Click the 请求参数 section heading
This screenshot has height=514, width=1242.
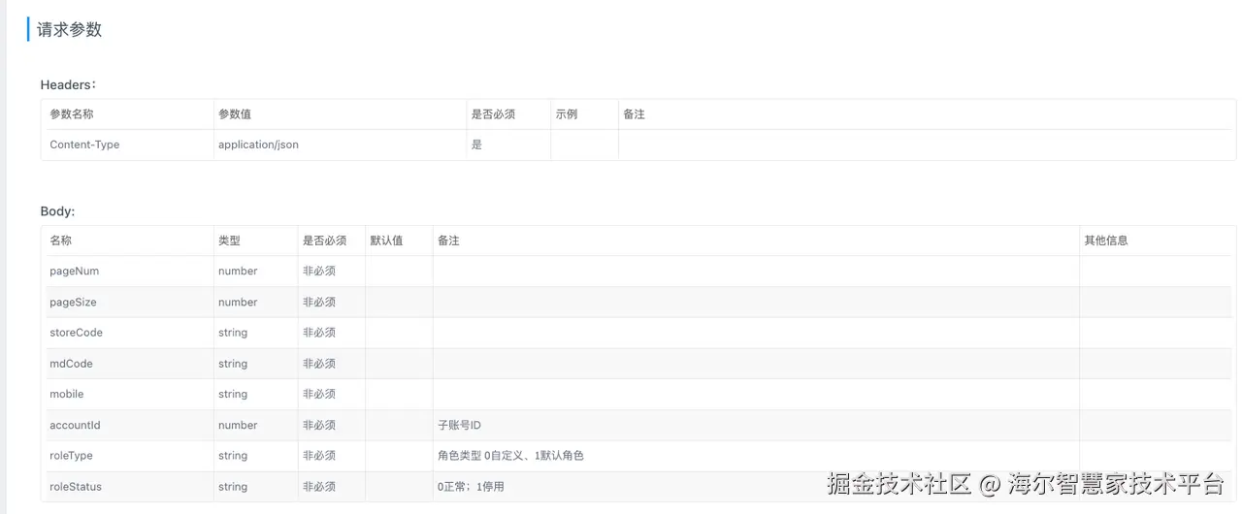coord(69,29)
